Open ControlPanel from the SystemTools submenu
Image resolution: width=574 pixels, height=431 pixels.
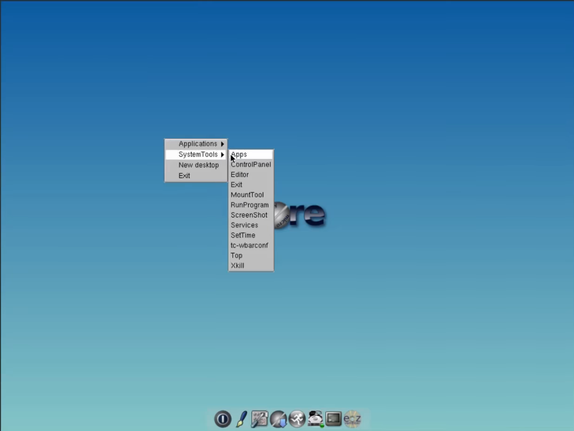251,164
